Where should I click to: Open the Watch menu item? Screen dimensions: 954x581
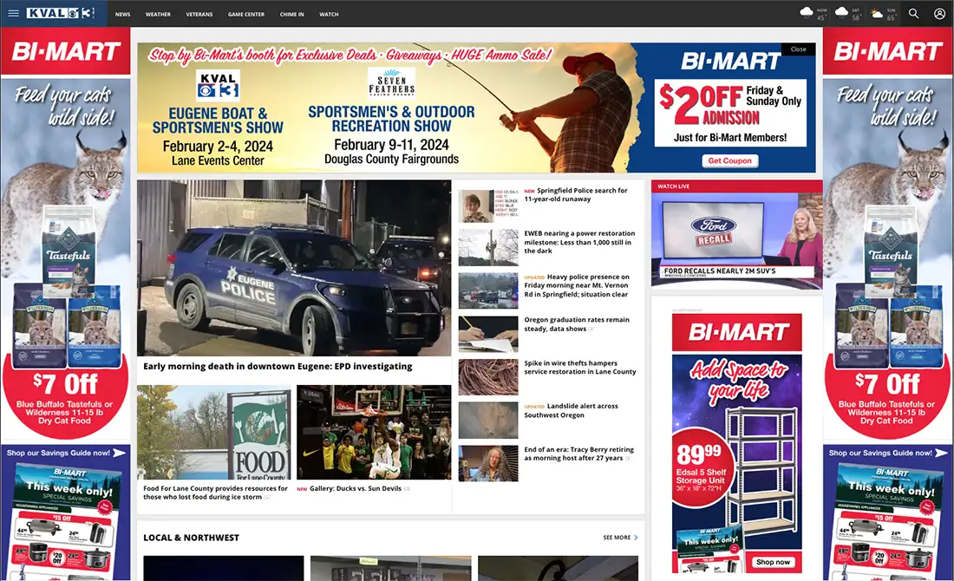pyautogui.click(x=329, y=14)
